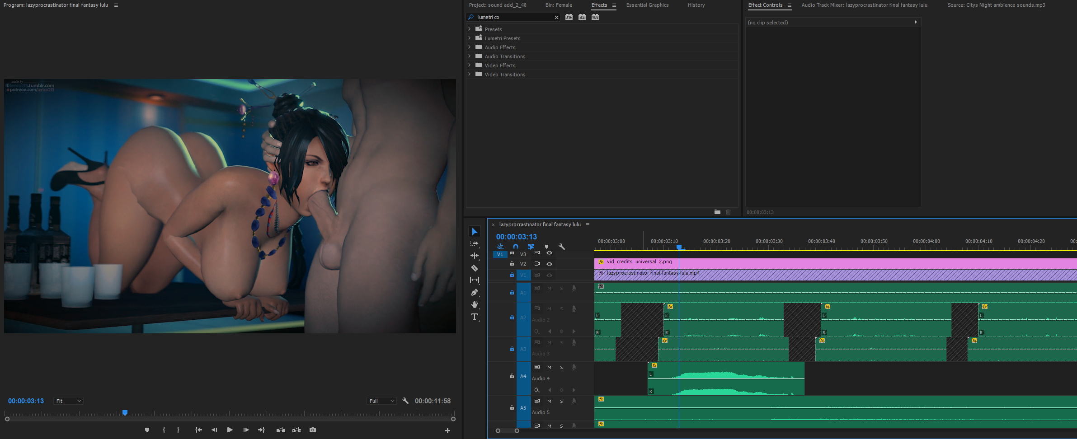Switch to the Bin: Female tab
Screen dimensions: 1077x439
click(559, 5)
